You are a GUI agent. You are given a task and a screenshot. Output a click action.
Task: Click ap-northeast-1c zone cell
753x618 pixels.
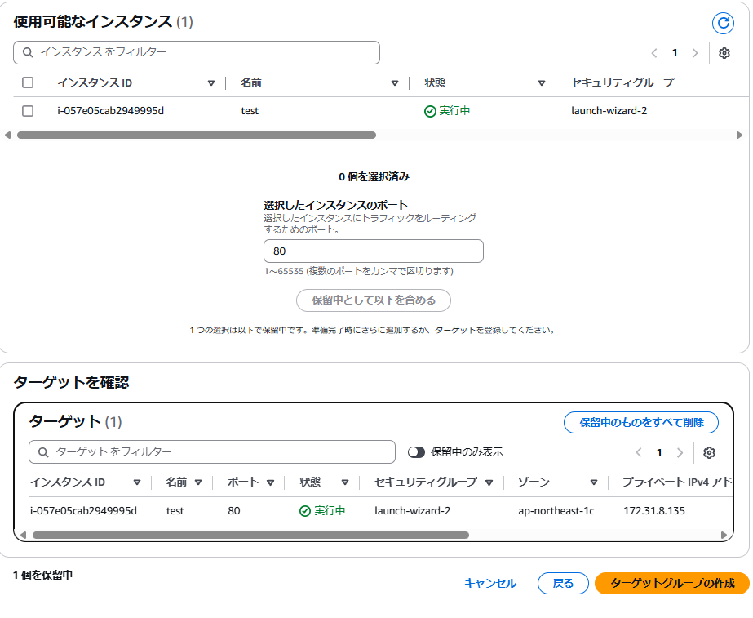pyautogui.click(x=556, y=511)
